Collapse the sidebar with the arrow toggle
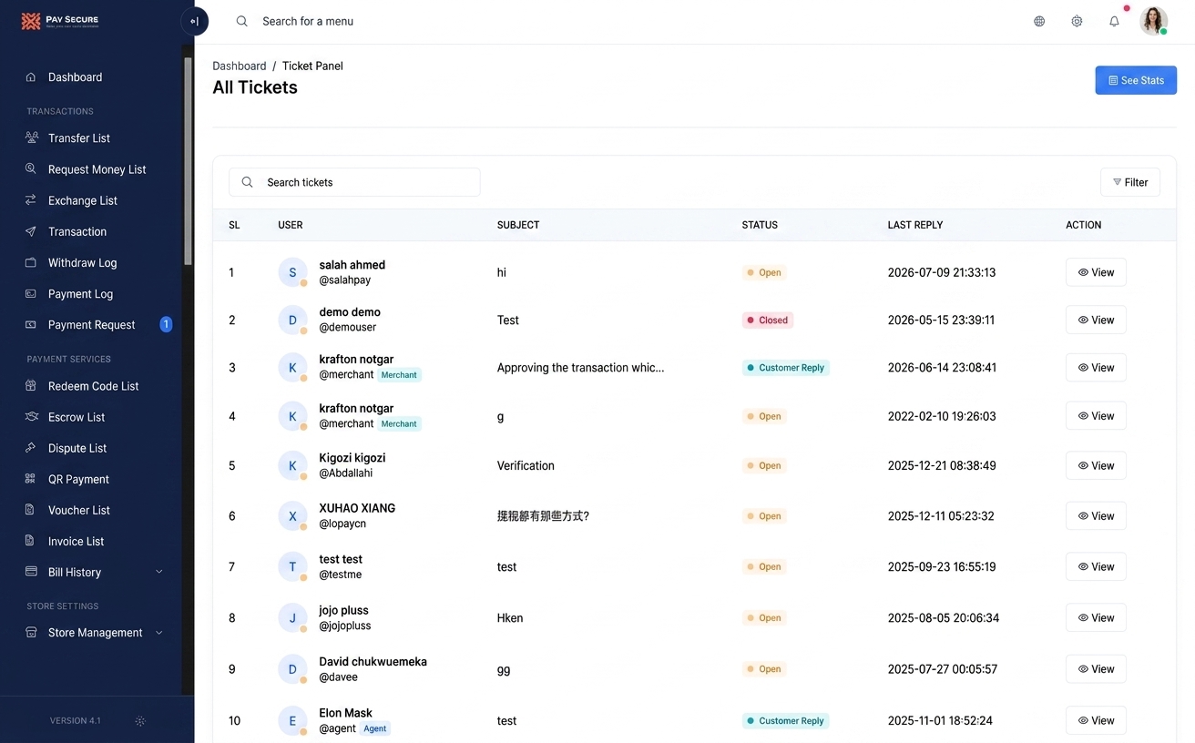Image resolution: width=1195 pixels, height=743 pixels. click(194, 21)
